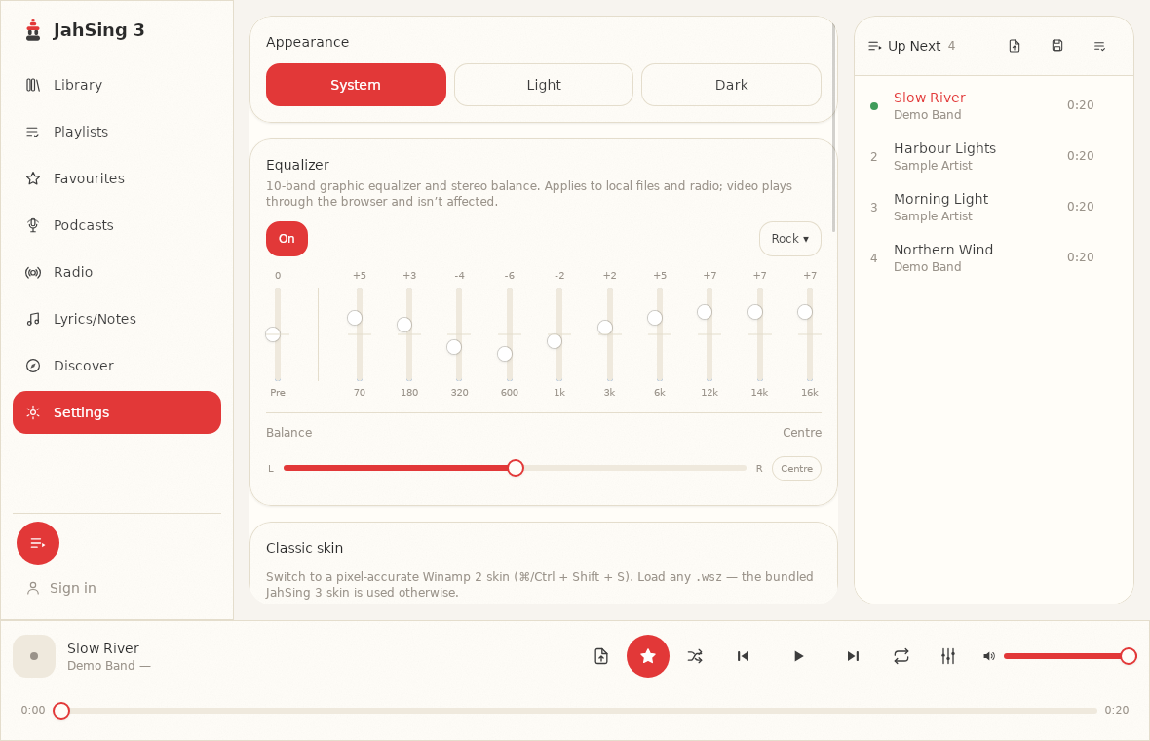This screenshot has width=1150, height=741.
Task: Click the queue options list icon in Up Next
Action: coord(1099,46)
